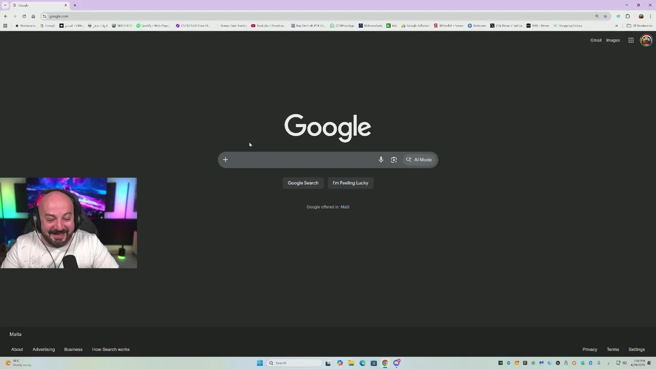
Task: Open the All Bookmarks folder
Action: click(639, 26)
